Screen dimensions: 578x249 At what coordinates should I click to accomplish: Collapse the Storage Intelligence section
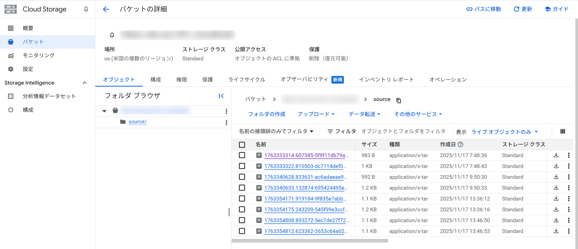pyautogui.click(x=85, y=83)
